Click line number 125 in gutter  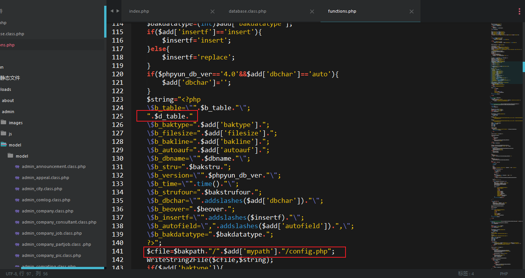pyautogui.click(x=118, y=116)
